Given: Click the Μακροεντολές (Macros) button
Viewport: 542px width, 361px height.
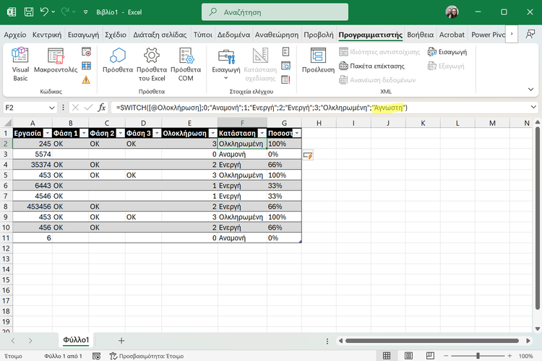Looking at the screenshot, I should [x=56, y=64].
